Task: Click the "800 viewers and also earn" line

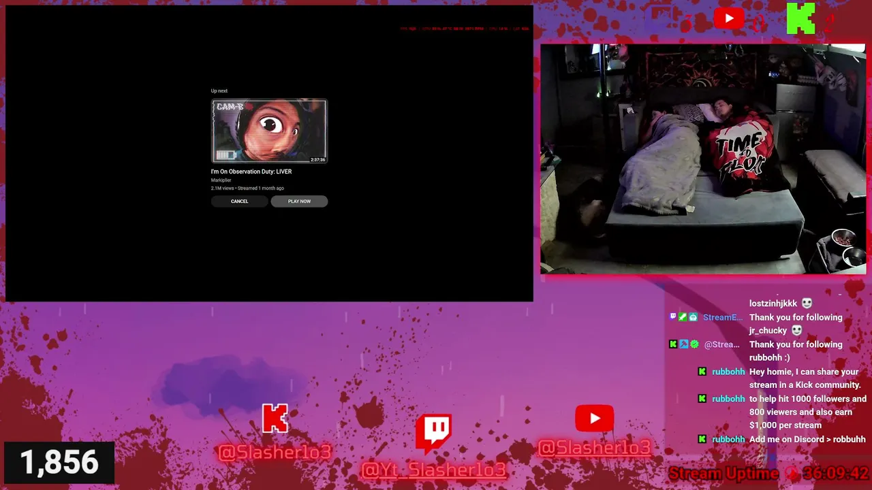Action: click(x=801, y=412)
